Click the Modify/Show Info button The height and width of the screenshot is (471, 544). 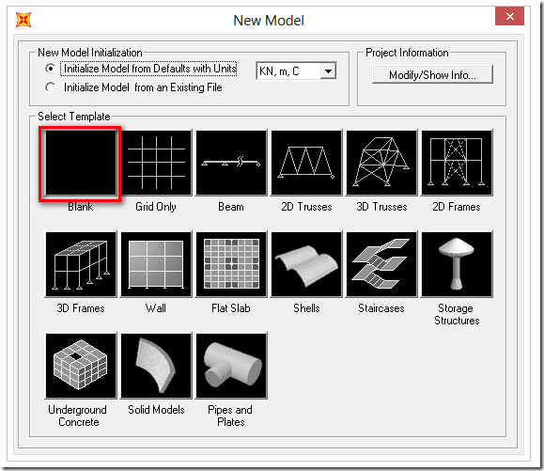432,74
